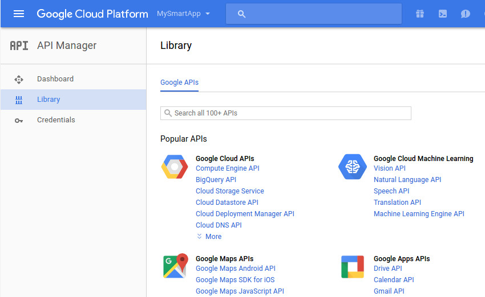Click the API Manager title text
This screenshot has width=485, height=297.
[x=67, y=46]
